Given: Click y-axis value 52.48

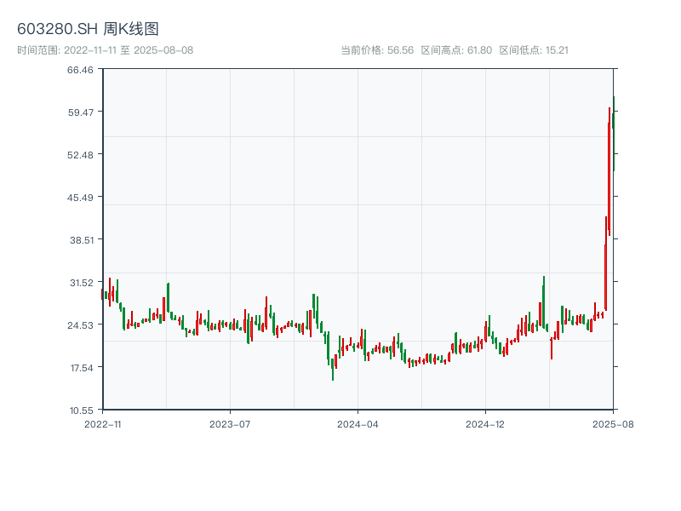Looking at the screenshot, I should coord(80,155).
